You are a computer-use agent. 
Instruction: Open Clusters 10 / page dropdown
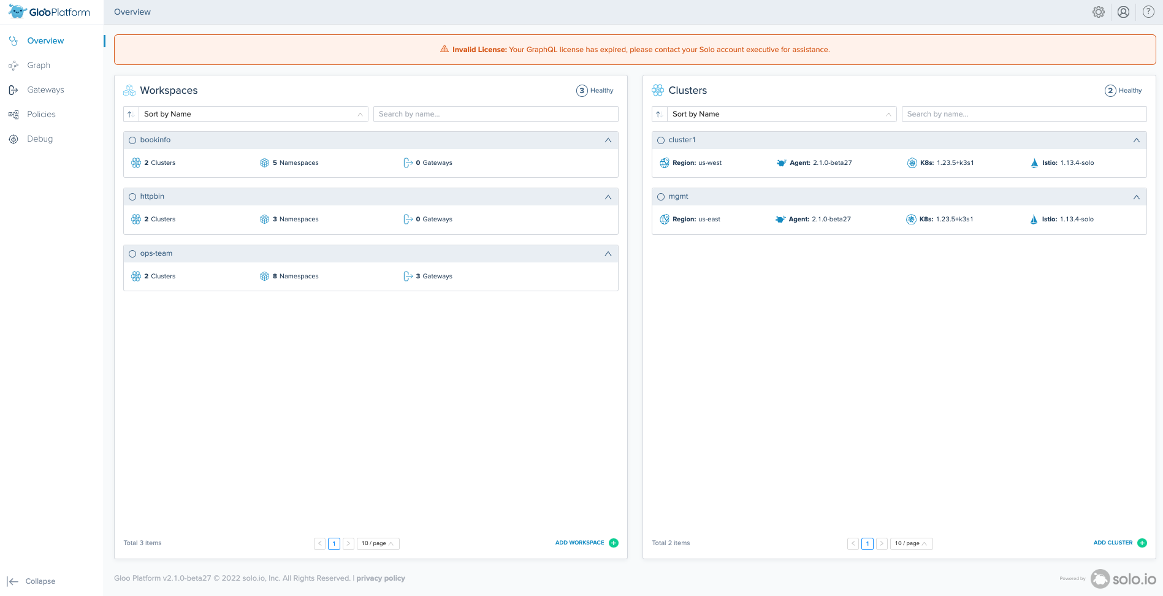tap(912, 543)
